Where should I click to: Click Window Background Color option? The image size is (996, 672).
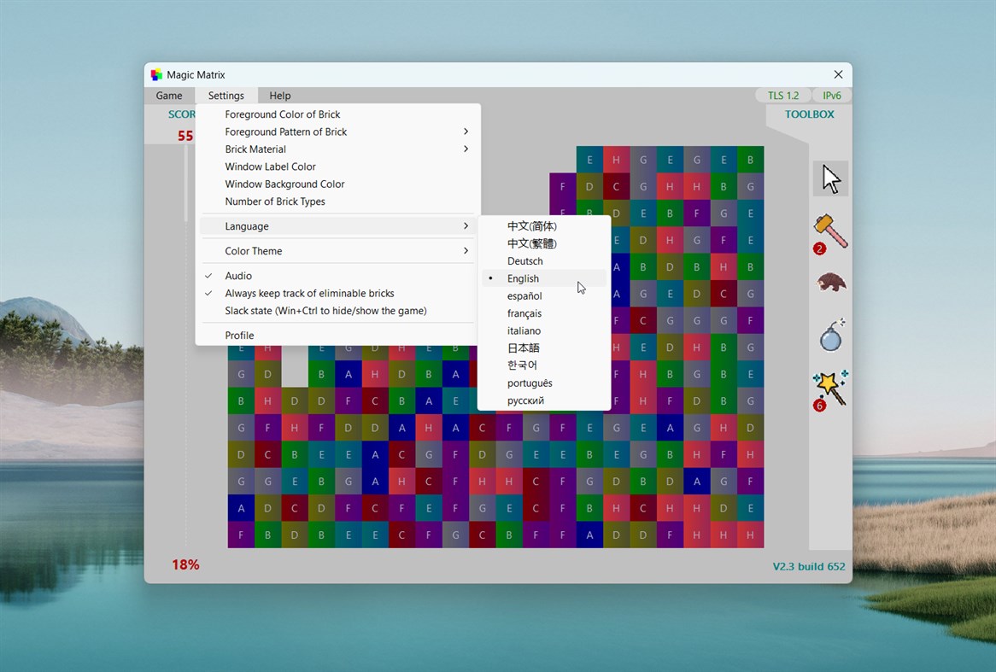tap(284, 184)
